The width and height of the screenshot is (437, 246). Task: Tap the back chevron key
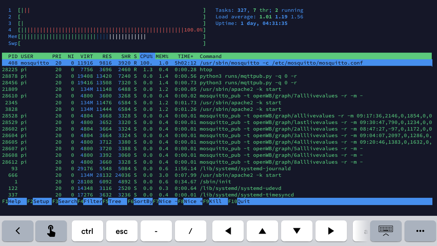pyautogui.click(x=18, y=231)
